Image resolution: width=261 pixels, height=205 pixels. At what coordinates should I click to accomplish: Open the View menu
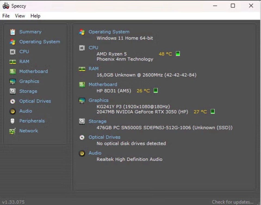pos(20,16)
